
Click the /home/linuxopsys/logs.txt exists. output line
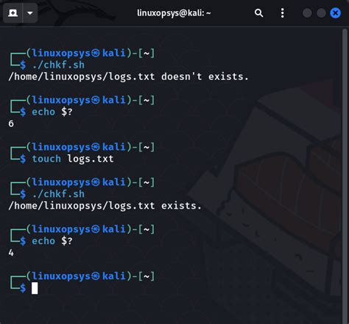point(105,206)
